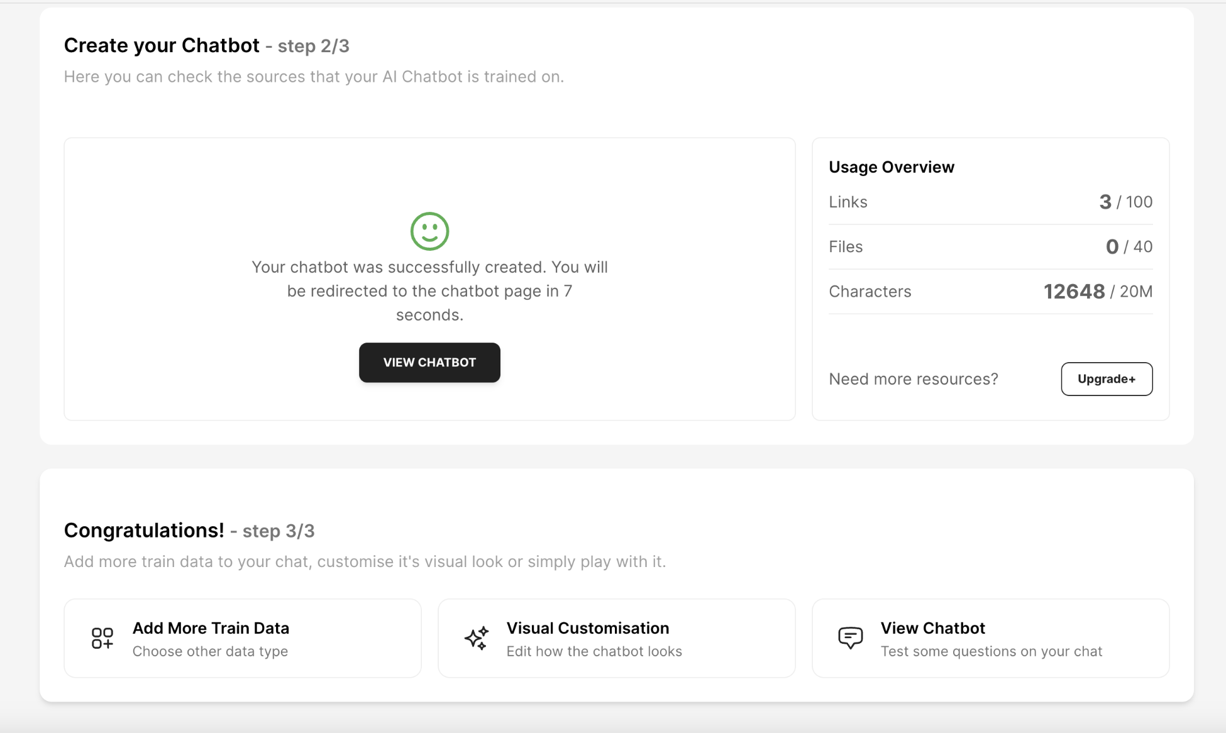Click the 'Choose other data type' subtitle

point(210,651)
